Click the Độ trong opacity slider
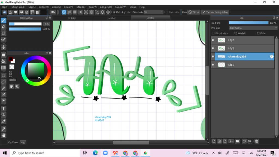Image resolution: width=279 pixels, height=157 pixels. pos(248,23)
